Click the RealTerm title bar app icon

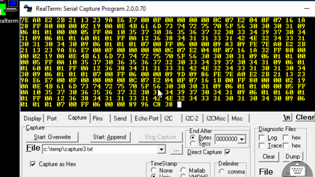pyautogui.click(x=28, y=8)
